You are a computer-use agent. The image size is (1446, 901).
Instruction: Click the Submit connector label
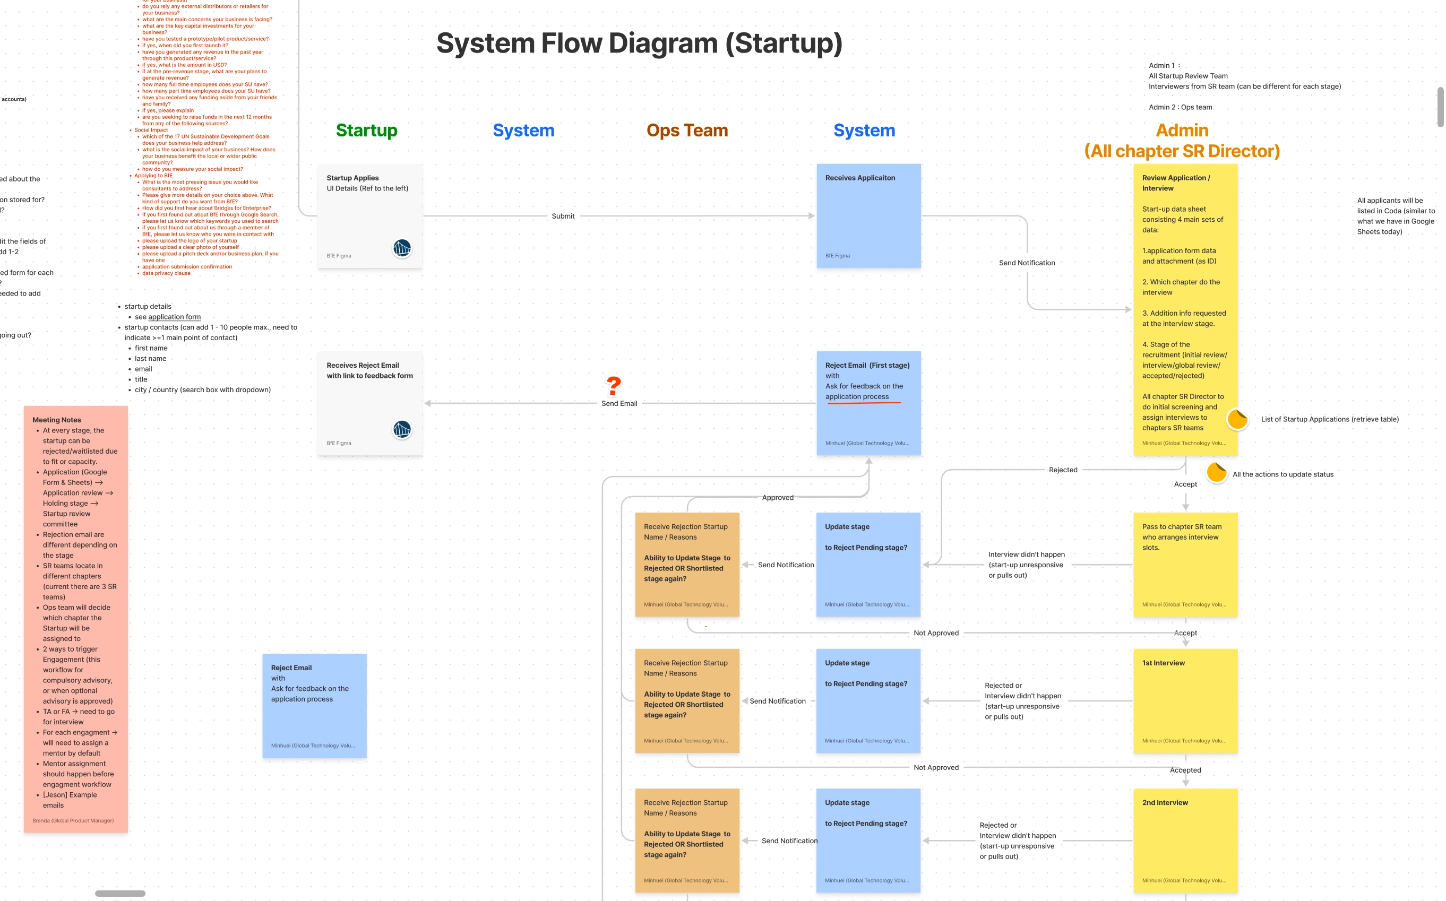click(563, 216)
